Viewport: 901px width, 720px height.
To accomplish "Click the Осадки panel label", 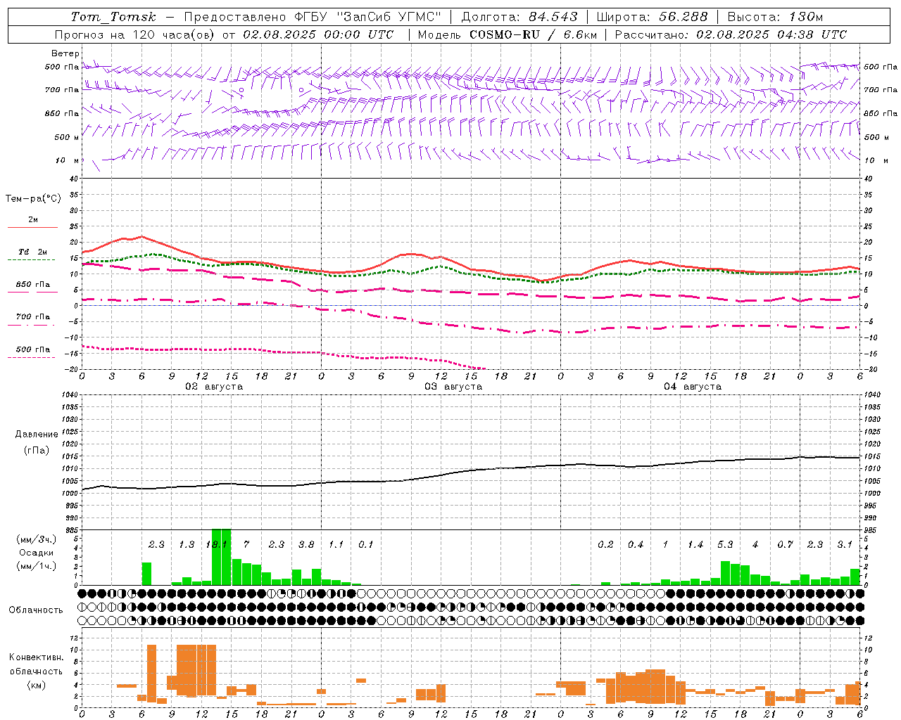I will [36, 553].
